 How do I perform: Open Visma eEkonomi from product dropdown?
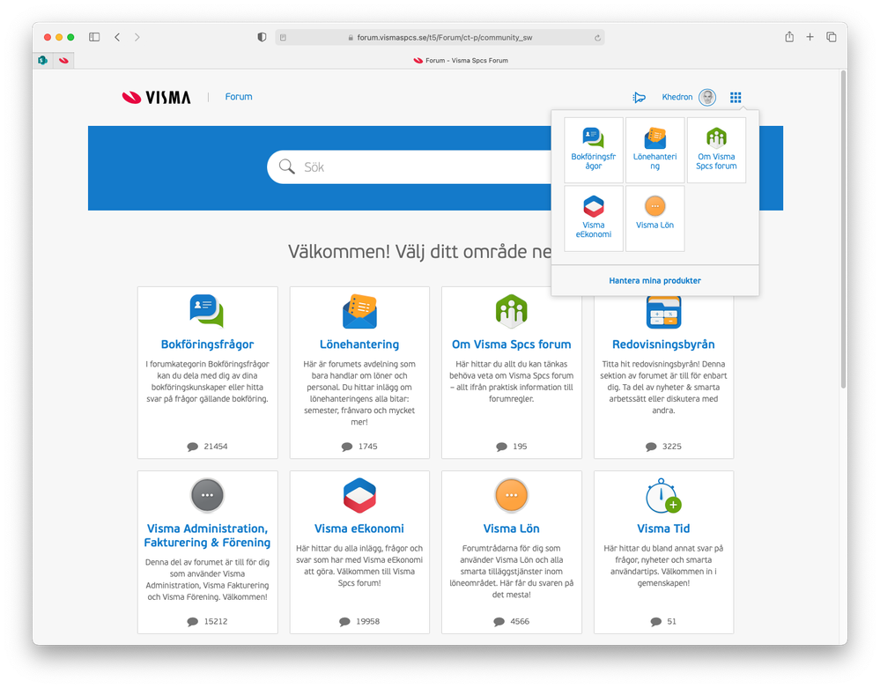click(593, 218)
